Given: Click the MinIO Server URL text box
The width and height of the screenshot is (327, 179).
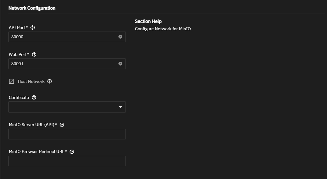Looking at the screenshot, I should point(67,134).
